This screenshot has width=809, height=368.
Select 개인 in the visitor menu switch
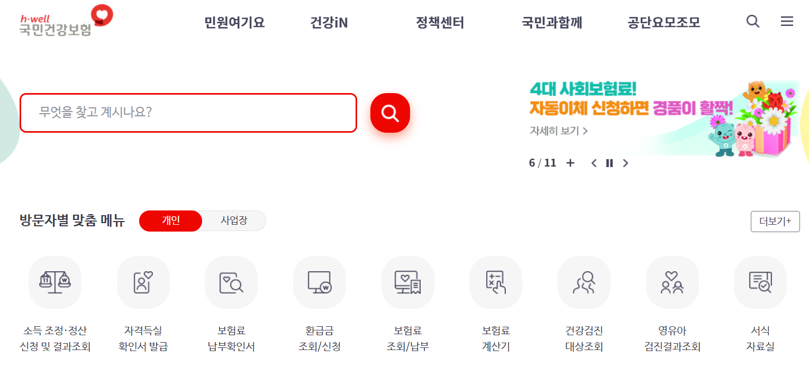tap(170, 221)
